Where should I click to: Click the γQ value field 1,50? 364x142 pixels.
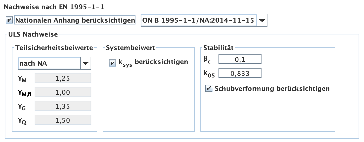point(63,120)
